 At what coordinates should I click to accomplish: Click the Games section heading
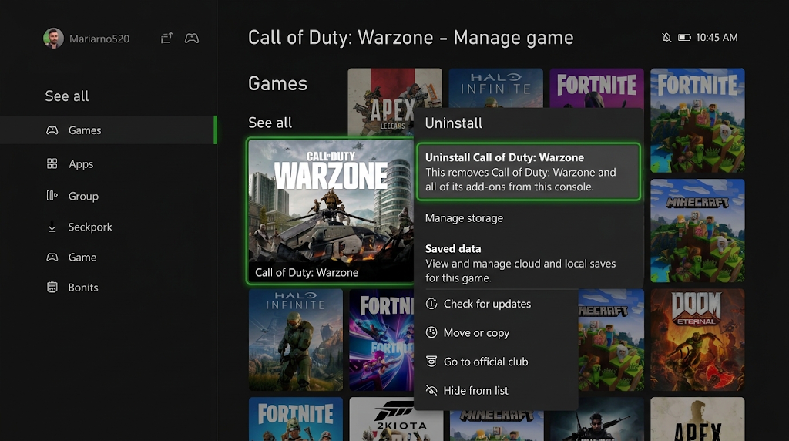[277, 83]
